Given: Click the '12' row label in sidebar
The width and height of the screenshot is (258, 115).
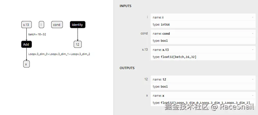Looking at the screenshot, I should (x=146, y=79).
